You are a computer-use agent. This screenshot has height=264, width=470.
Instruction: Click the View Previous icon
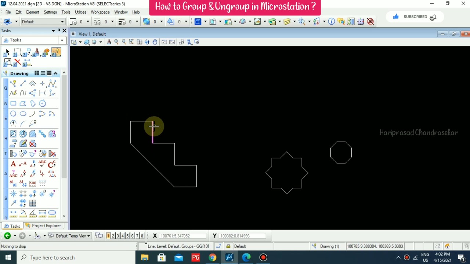tap(164, 42)
